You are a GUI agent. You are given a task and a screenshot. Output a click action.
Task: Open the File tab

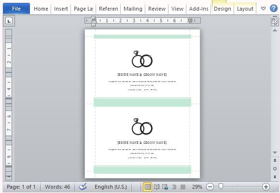pos(16,9)
